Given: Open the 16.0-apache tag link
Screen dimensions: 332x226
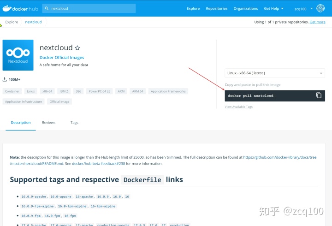Looking at the screenshot, I should point(61,196).
